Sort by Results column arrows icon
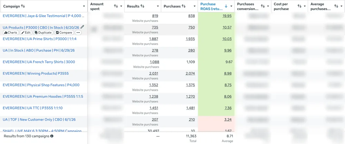The image size is (345, 144). (142, 6)
